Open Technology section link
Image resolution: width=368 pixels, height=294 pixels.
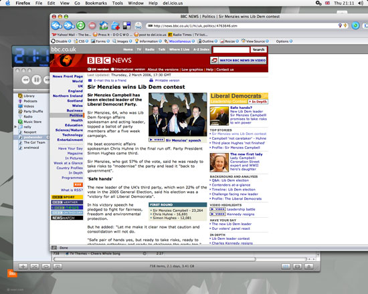tap(72, 135)
